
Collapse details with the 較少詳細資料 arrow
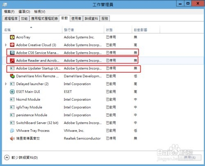7,157
